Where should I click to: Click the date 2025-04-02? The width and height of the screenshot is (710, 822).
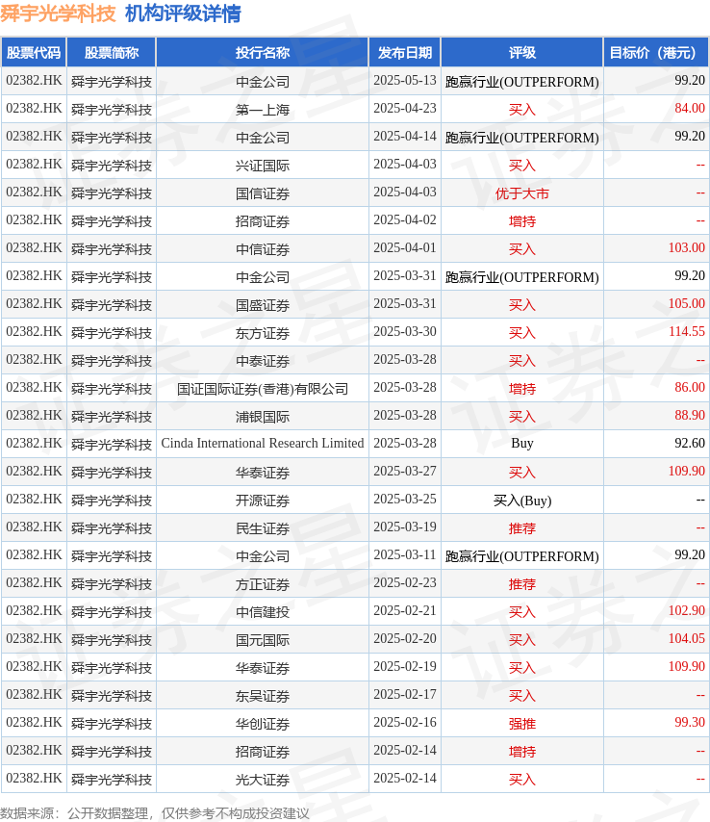coord(405,219)
